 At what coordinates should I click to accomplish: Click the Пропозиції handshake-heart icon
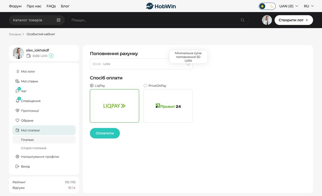click(18, 111)
